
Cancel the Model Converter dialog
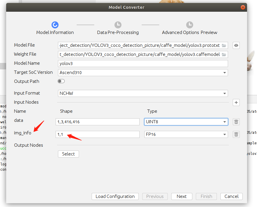coord(232,196)
